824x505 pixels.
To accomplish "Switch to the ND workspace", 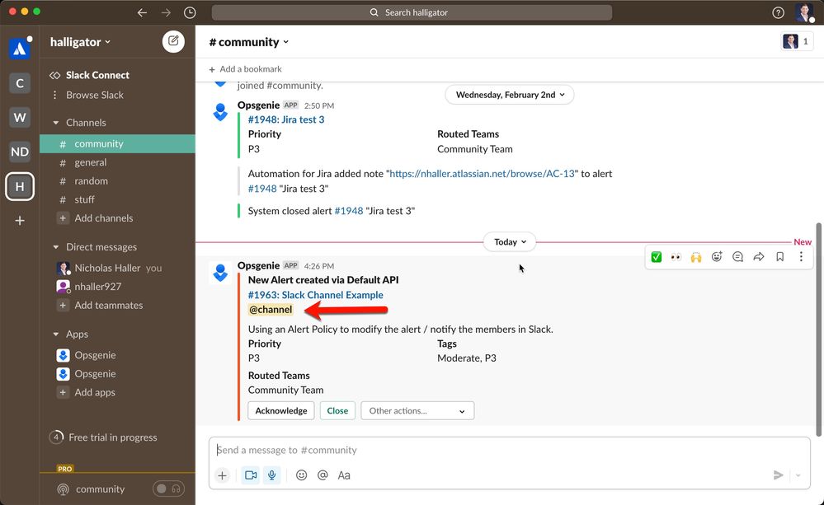I will coord(20,152).
